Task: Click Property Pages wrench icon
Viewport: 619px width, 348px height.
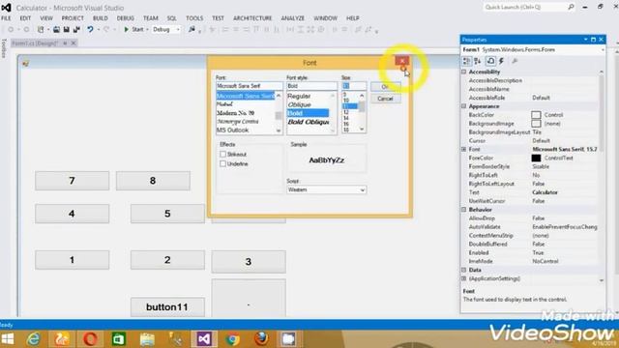Action: click(515, 61)
